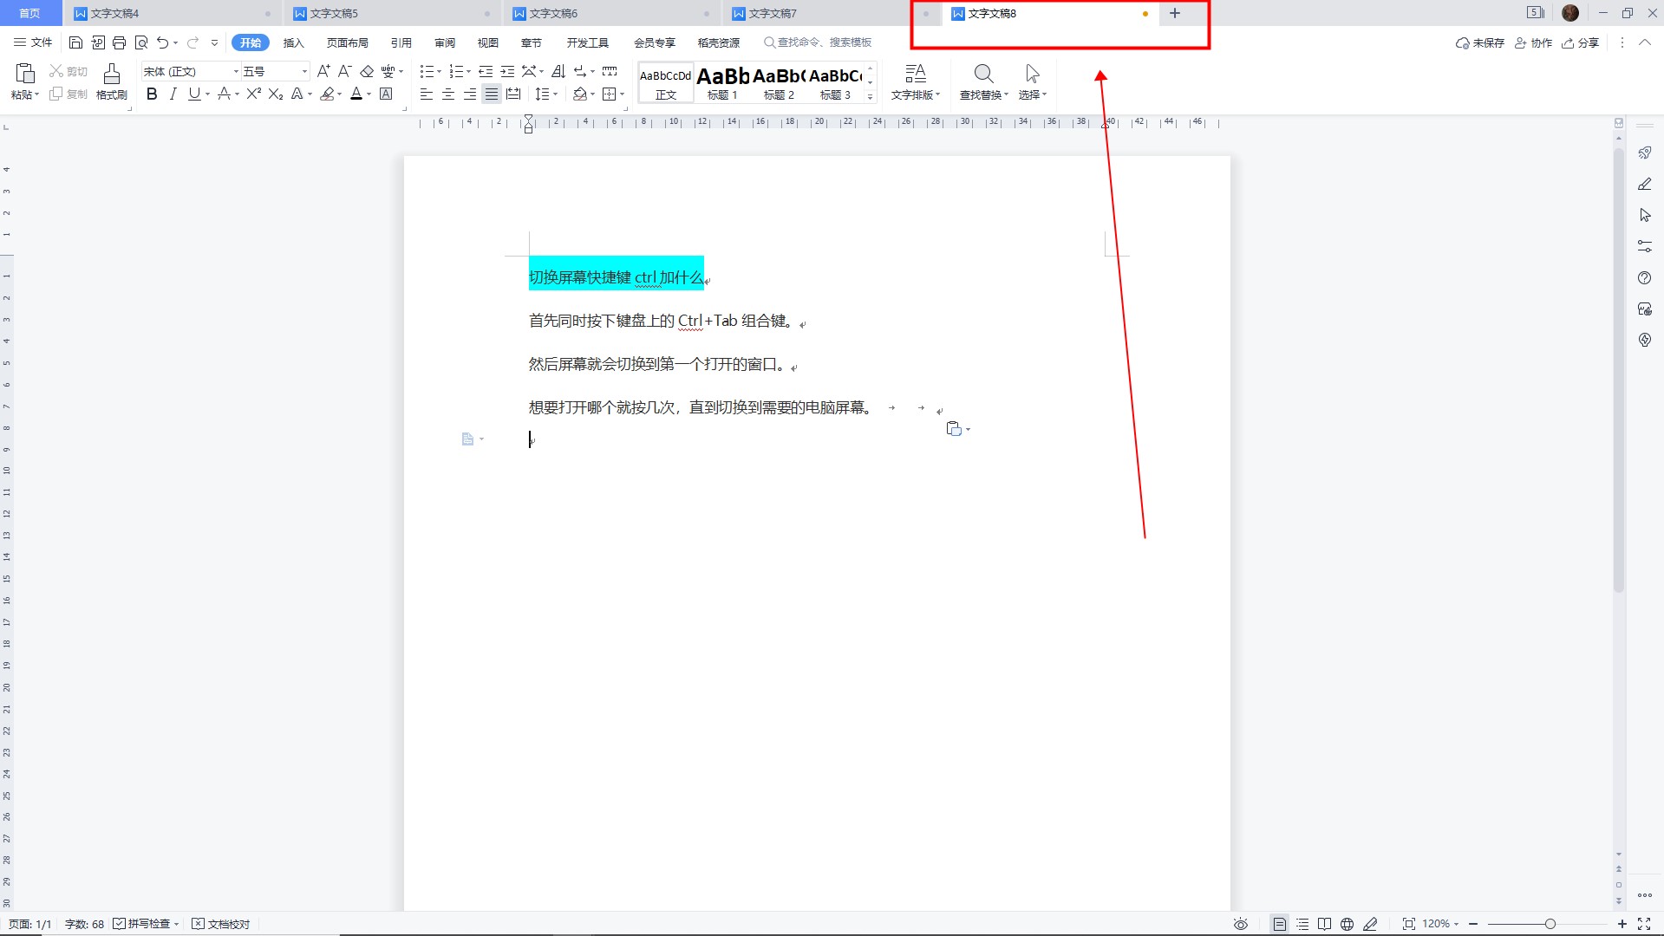Click the save icon in quick access toolbar

coord(75,42)
